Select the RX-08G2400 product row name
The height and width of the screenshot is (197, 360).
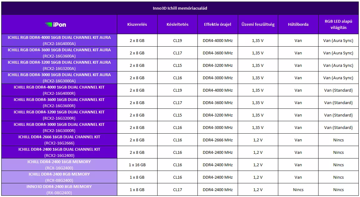click(59, 190)
